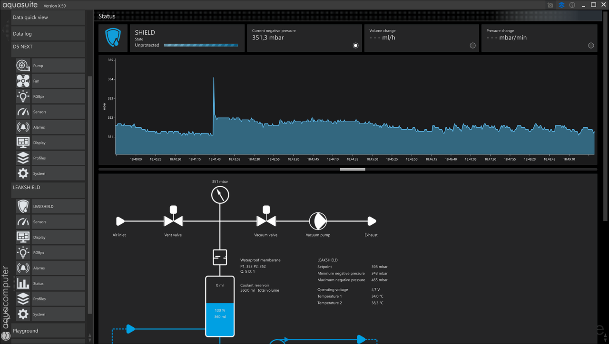Image resolution: width=609 pixels, height=344 pixels.
Task: Click the '360,0 ml total volume' text
Action: (x=260, y=290)
